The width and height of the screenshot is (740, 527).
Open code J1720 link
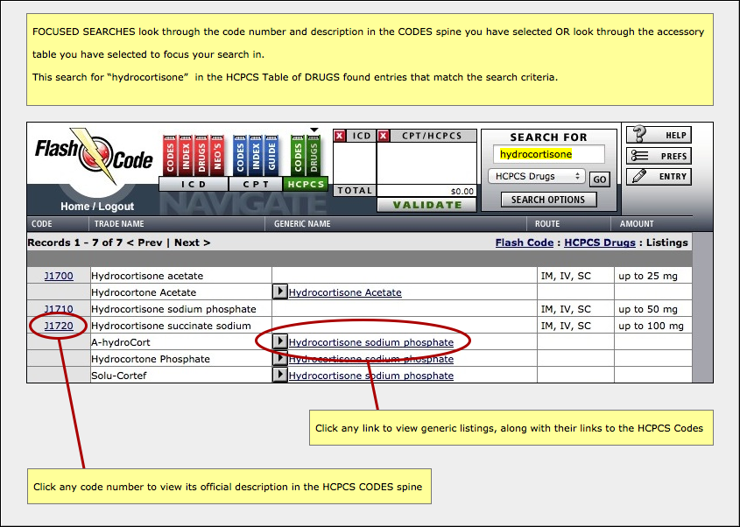tap(59, 326)
